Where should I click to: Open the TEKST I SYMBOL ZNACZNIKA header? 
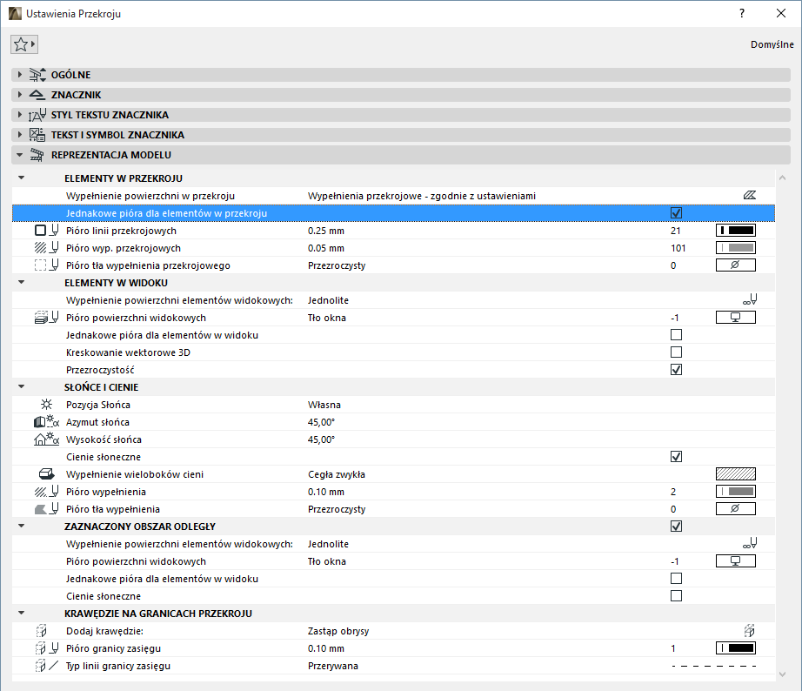401,135
